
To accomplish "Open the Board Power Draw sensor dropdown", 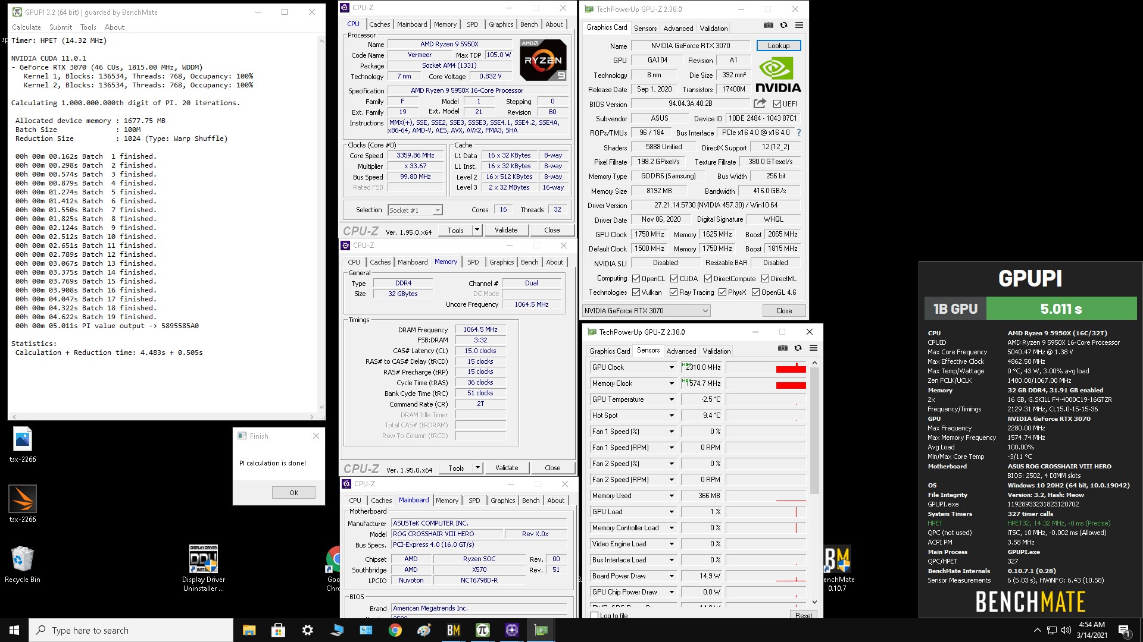I will point(672,576).
